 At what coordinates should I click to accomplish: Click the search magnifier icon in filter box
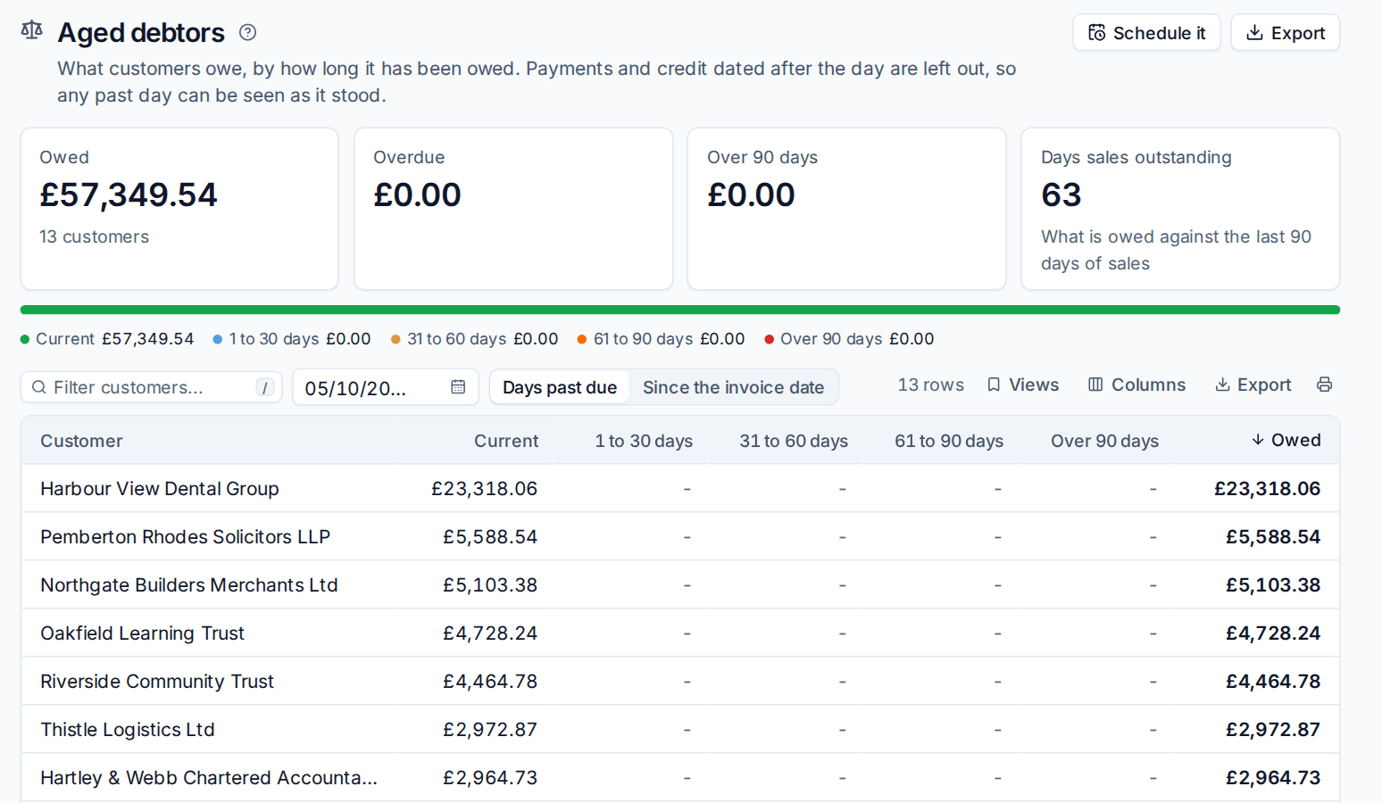click(x=39, y=387)
